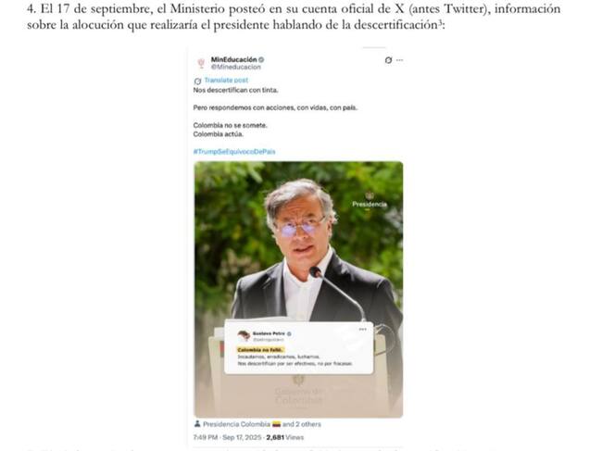602x451 pixels.
Task: Click the MinEducación profile avatar
Action: pyautogui.click(x=201, y=63)
